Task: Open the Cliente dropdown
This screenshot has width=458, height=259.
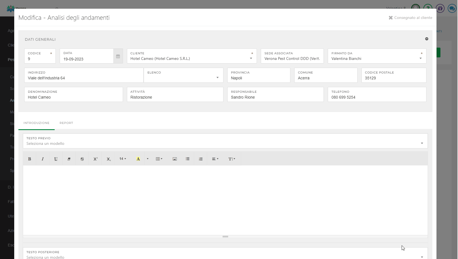Action: 251,58
